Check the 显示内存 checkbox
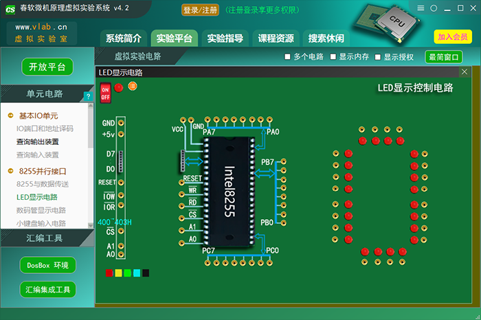Screen dimensions: 481x320 (333, 57)
